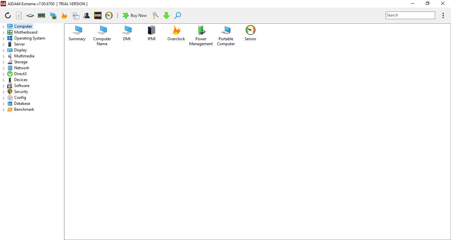Select Security in the sidebar tree
The width and height of the screenshot is (451, 240).
pyautogui.click(x=18, y=92)
